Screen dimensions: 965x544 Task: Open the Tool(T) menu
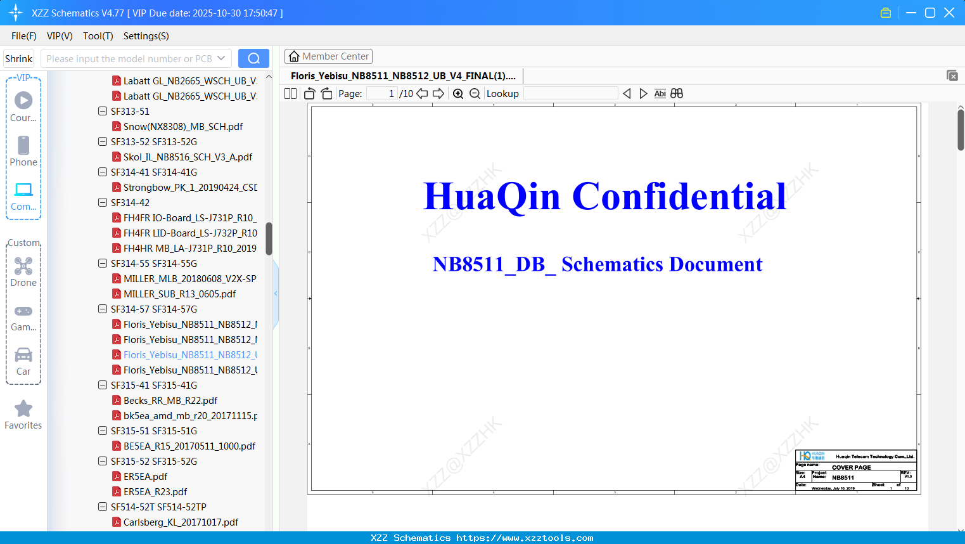98,36
